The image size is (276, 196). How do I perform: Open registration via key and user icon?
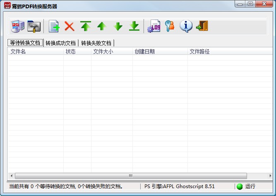[170, 26]
